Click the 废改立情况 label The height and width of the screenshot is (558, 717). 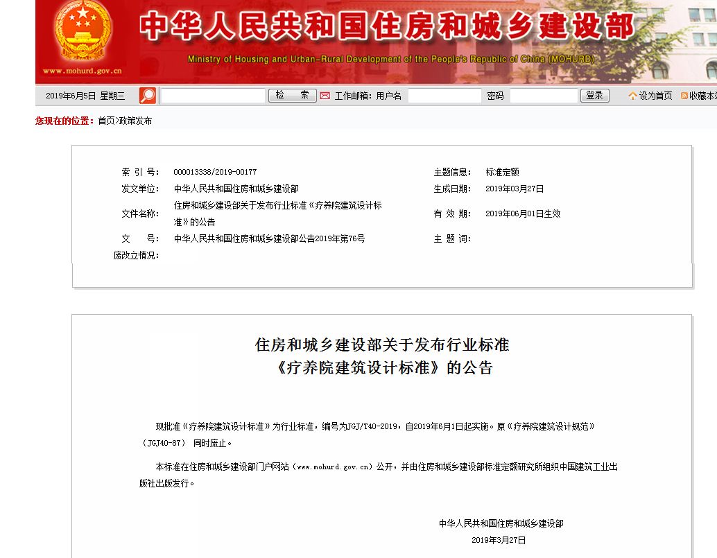[x=136, y=255]
